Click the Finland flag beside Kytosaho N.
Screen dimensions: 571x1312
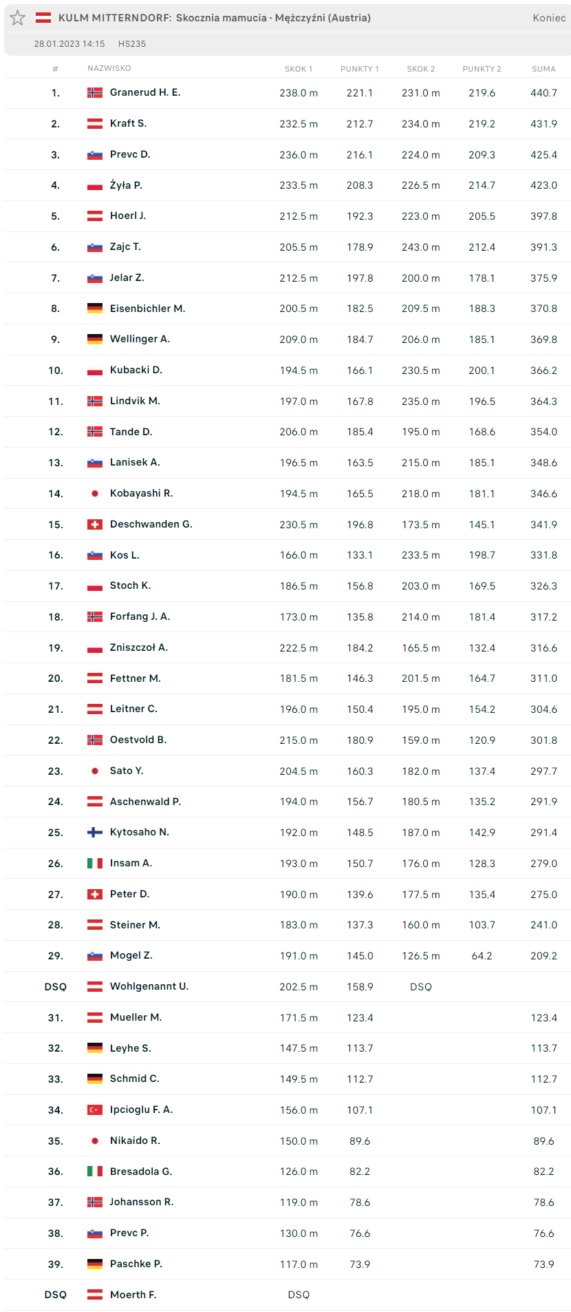[95, 832]
